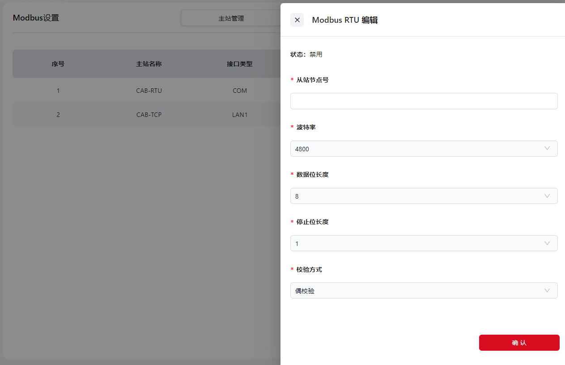This screenshot has width=565, height=365.
Task: Click the COM interface type cell
Action: [x=240, y=91]
